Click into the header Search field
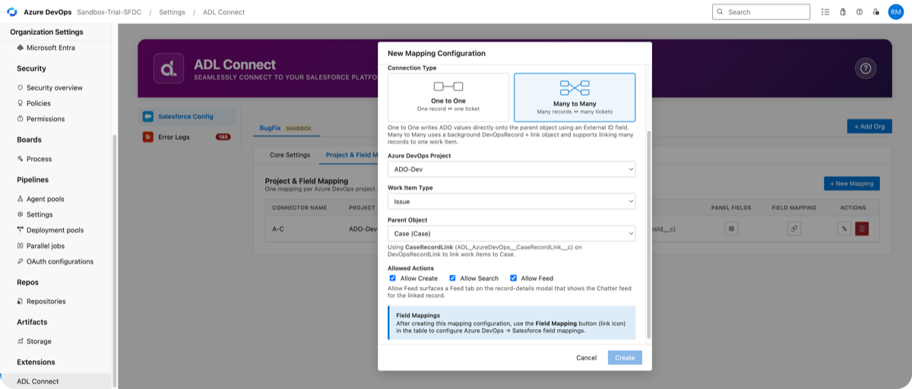Screen dimensions: 912x389 762,12
